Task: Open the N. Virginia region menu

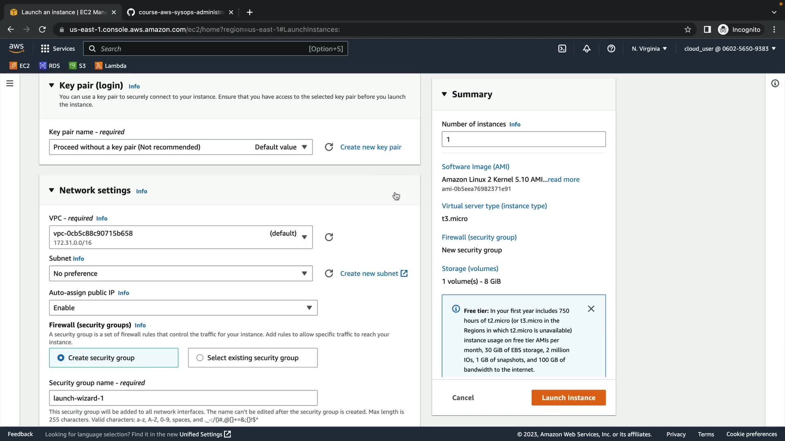Action: [x=649, y=49]
